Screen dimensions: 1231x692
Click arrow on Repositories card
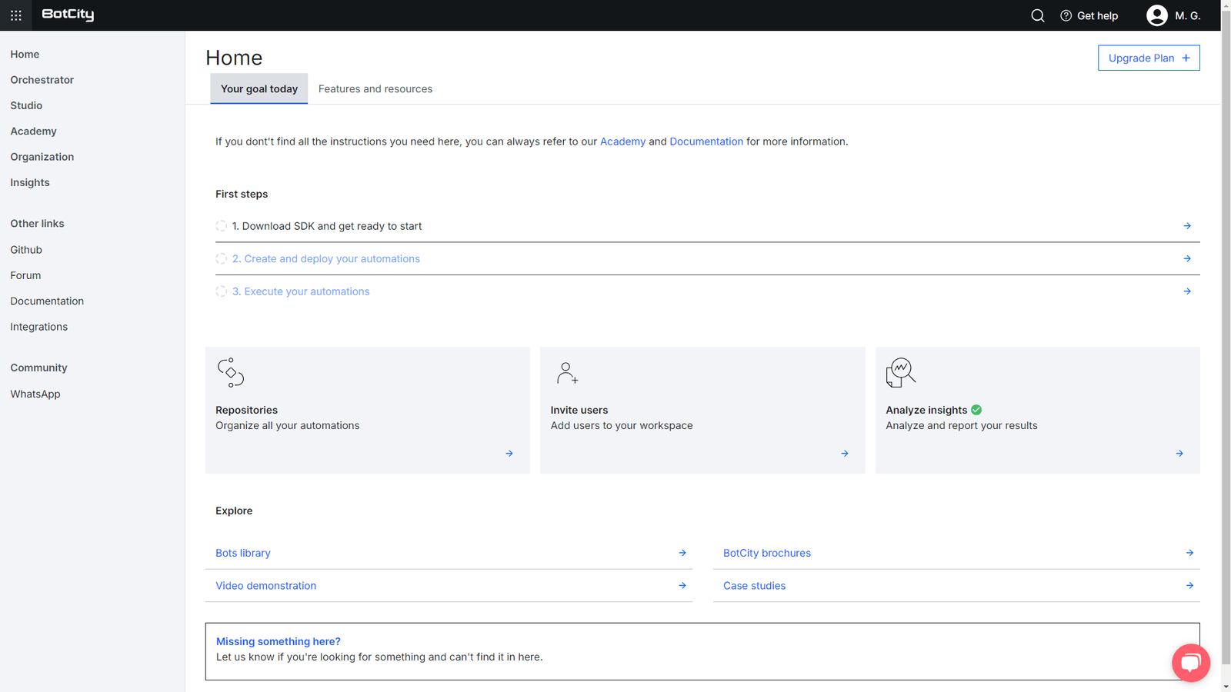click(509, 454)
